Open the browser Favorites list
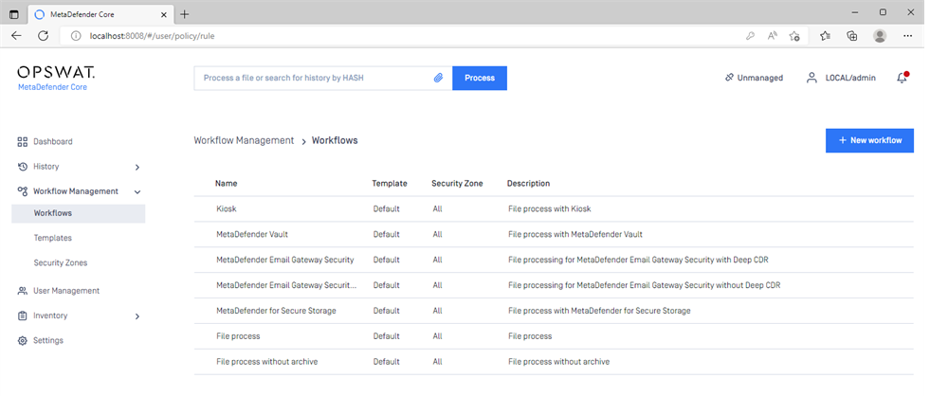 [826, 36]
